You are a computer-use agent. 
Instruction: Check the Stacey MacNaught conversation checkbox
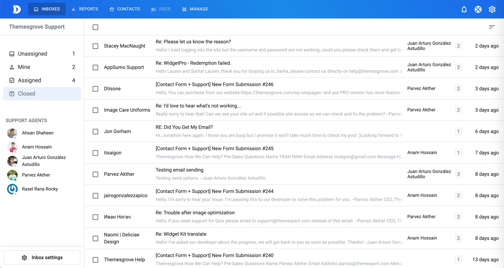pos(95,46)
